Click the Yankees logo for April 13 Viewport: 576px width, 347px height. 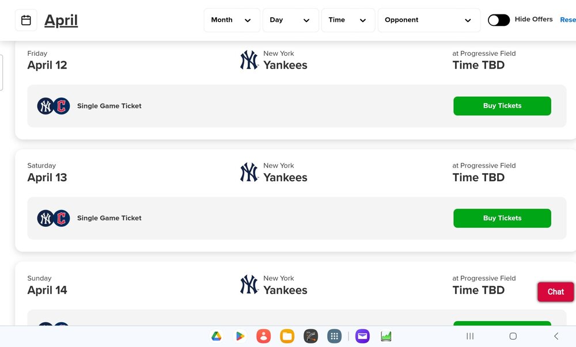pos(249,173)
